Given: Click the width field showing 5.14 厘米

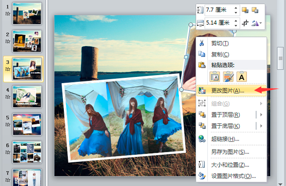Looking at the screenshot, I should 219,23.
